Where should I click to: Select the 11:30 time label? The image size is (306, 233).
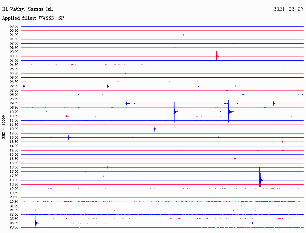[14, 125]
